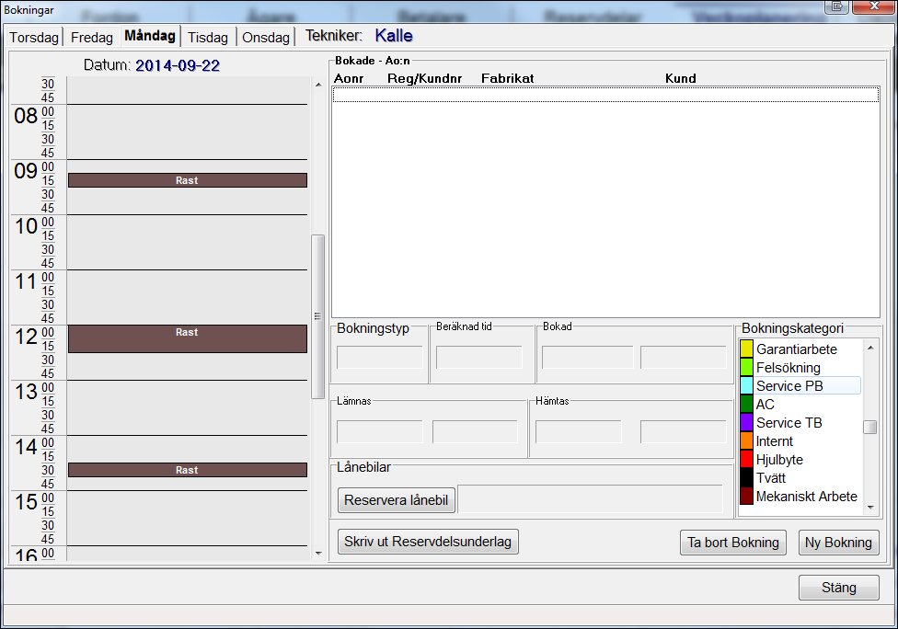898x629 pixels.
Task: Click category list scroll up arrow
Action: 870,348
